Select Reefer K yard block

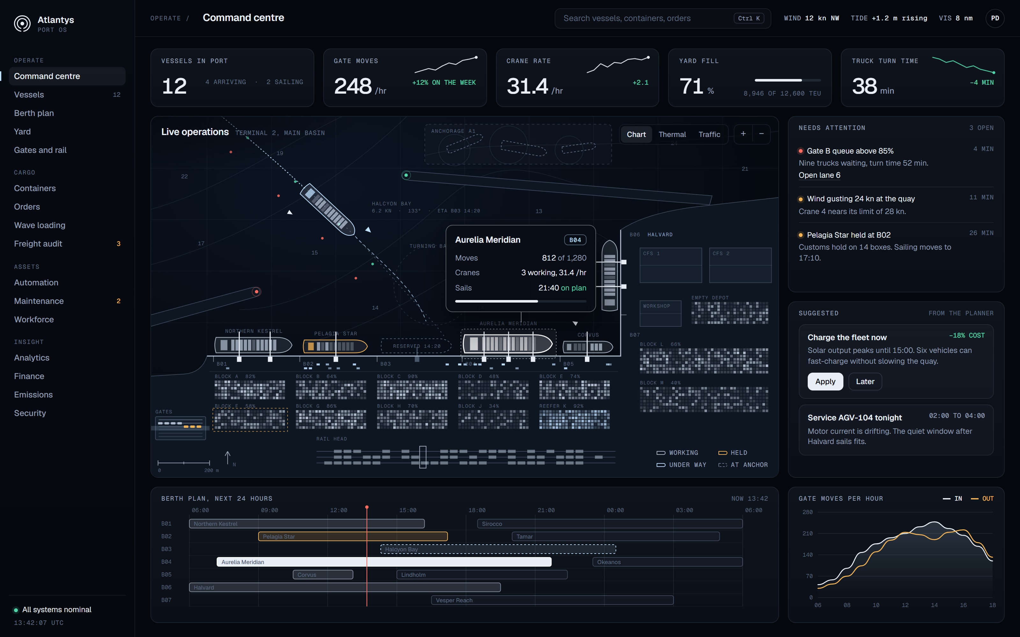574,419
